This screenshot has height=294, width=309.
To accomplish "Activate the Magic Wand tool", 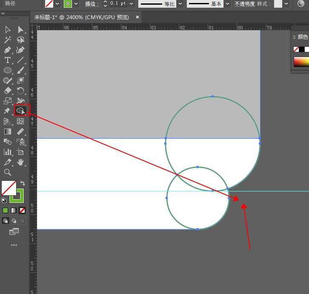I will 7,40.
